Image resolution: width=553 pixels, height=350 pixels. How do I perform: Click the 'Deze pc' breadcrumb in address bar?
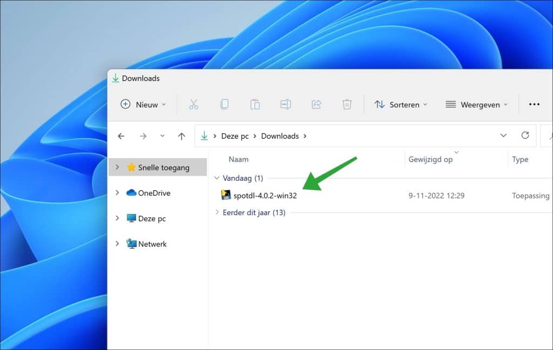click(x=235, y=136)
